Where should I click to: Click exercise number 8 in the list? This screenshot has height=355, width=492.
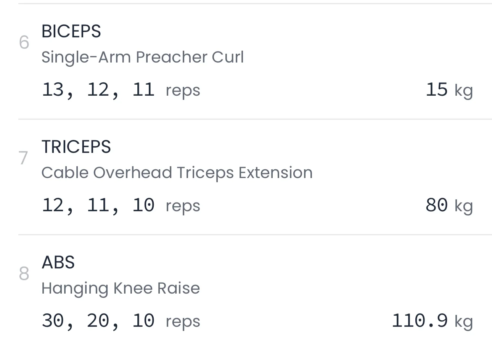pyautogui.click(x=24, y=274)
